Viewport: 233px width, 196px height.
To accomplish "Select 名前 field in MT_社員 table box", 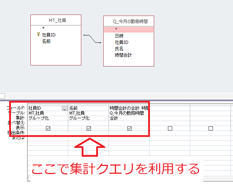I will (46, 42).
